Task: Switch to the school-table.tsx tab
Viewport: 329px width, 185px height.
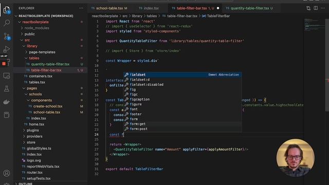Action: (109, 8)
